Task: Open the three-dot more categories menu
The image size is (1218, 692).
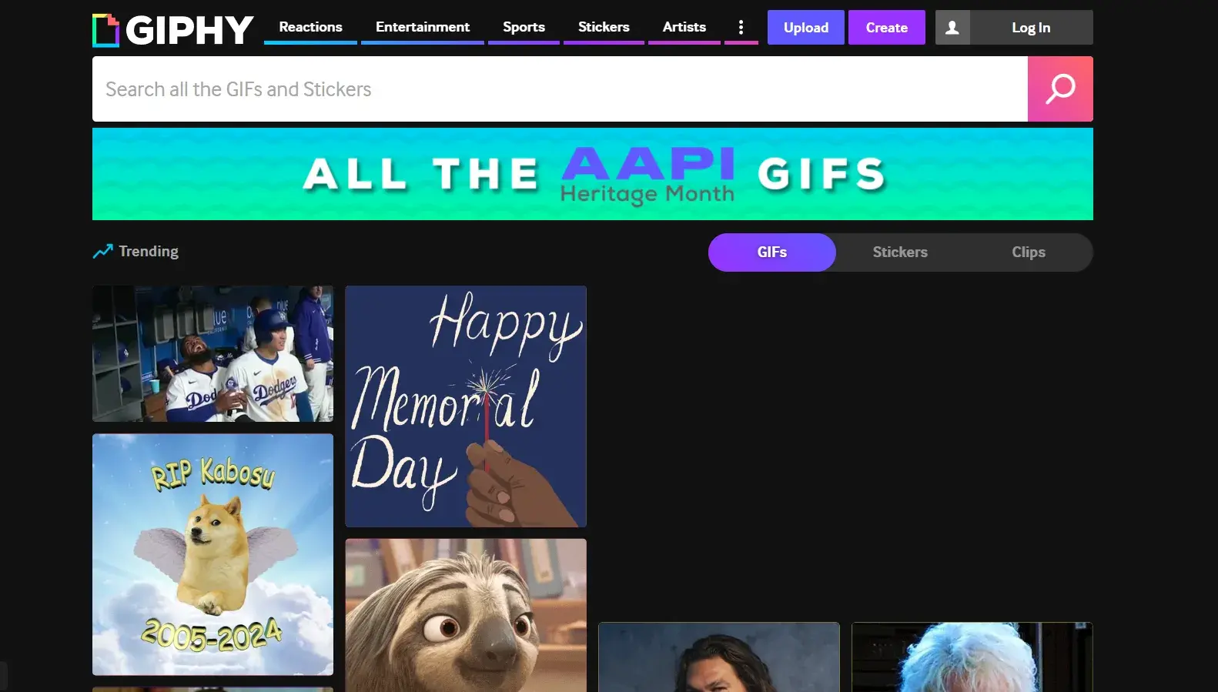Action: tap(741, 28)
